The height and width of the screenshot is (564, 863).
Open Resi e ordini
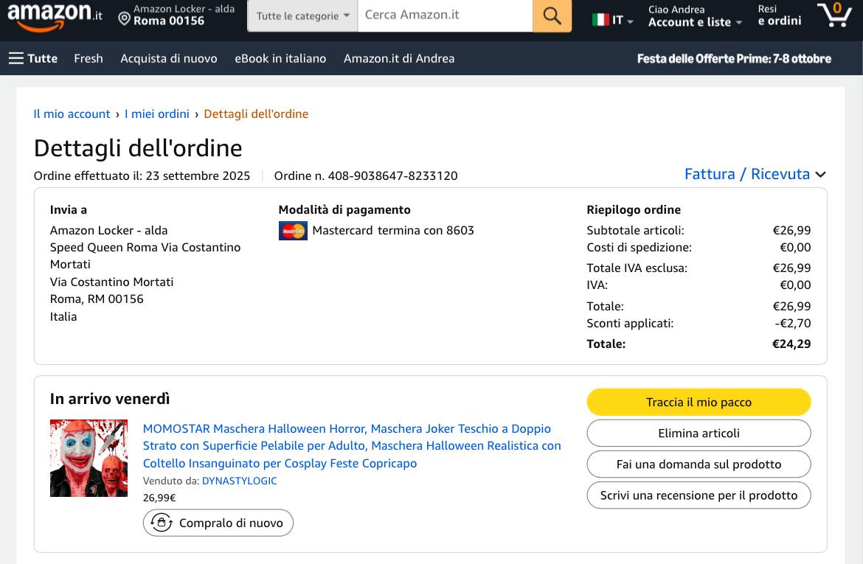click(780, 15)
